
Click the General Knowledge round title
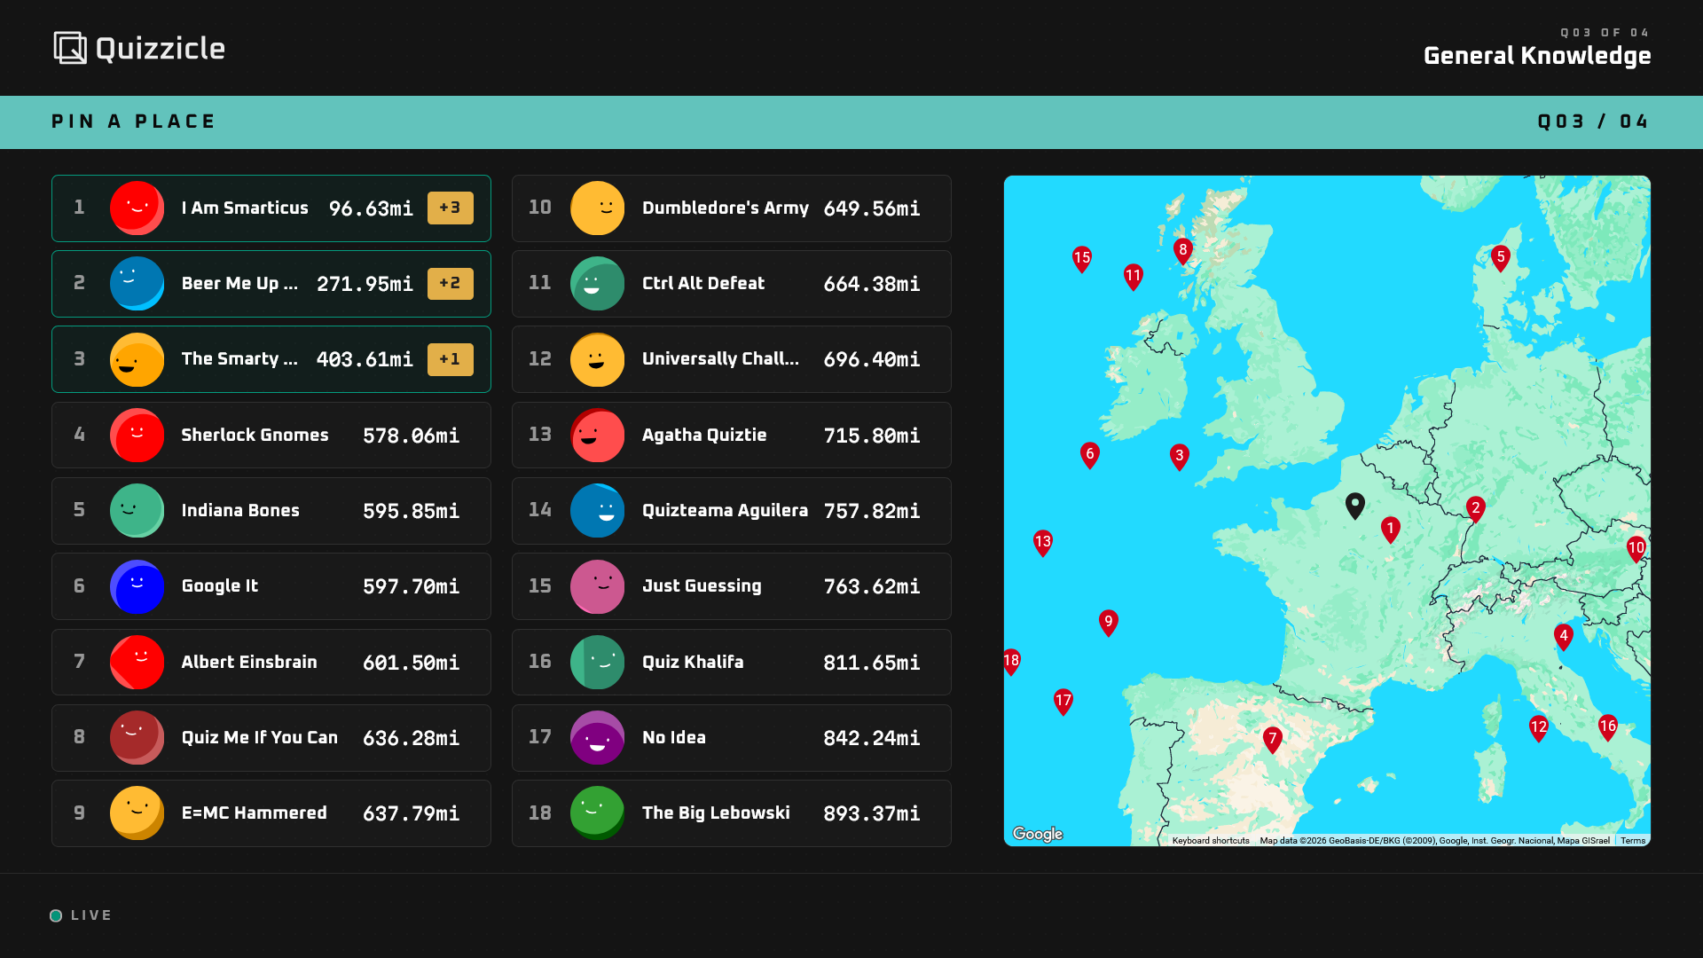(1537, 56)
